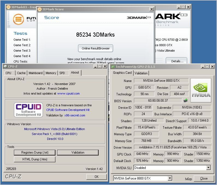Click the 85234 3DMarks score text
The width and height of the screenshot is (217, 185).
coord(95,35)
